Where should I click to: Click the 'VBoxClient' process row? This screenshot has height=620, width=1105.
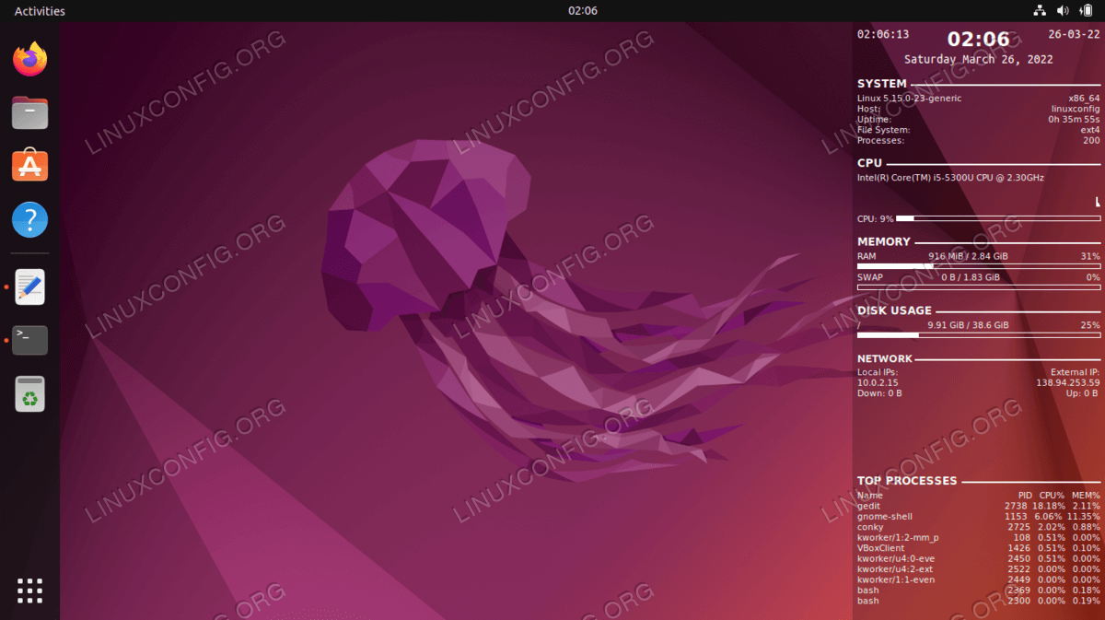(x=979, y=548)
